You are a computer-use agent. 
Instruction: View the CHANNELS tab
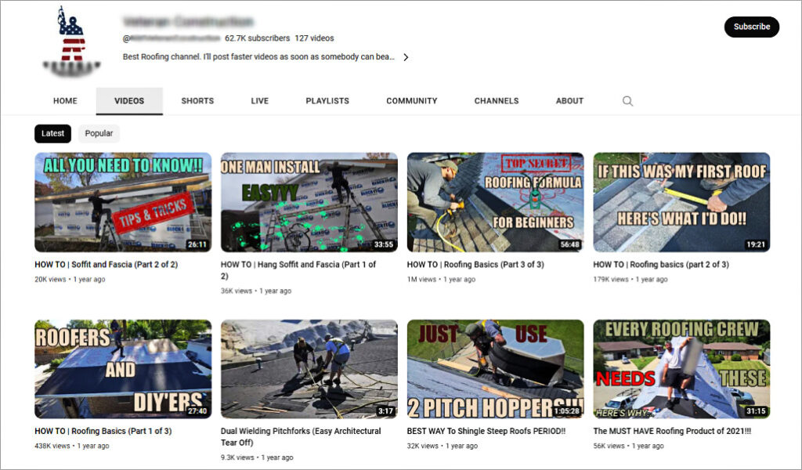(x=496, y=100)
